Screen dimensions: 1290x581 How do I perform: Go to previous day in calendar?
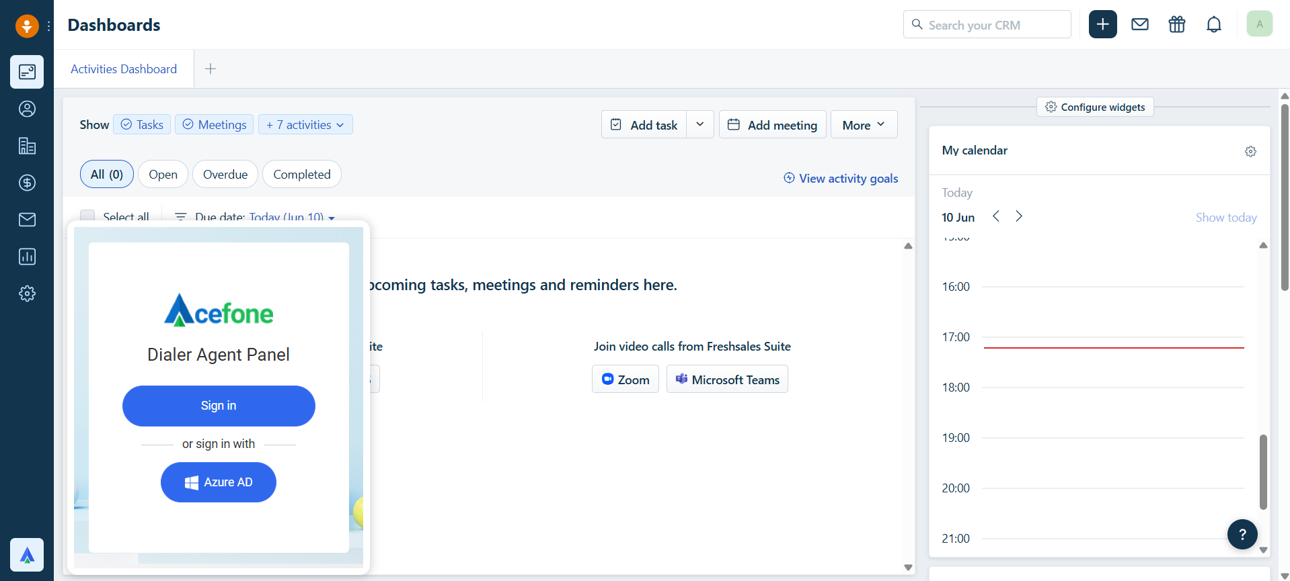tap(996, 216)
